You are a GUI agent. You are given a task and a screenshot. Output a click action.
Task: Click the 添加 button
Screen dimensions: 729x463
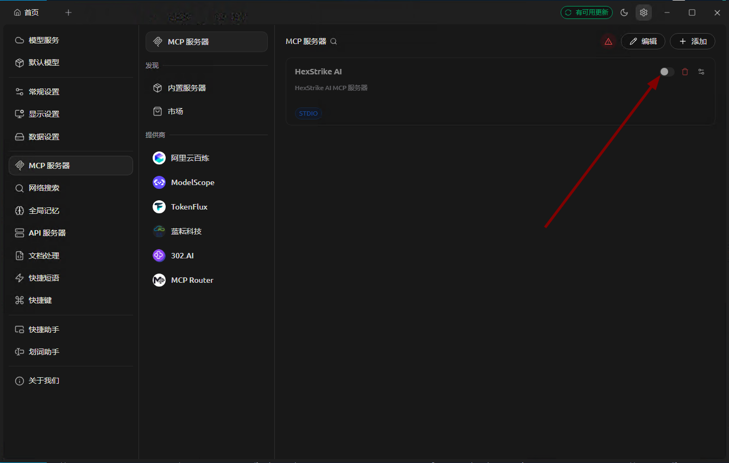pos(693,41)
